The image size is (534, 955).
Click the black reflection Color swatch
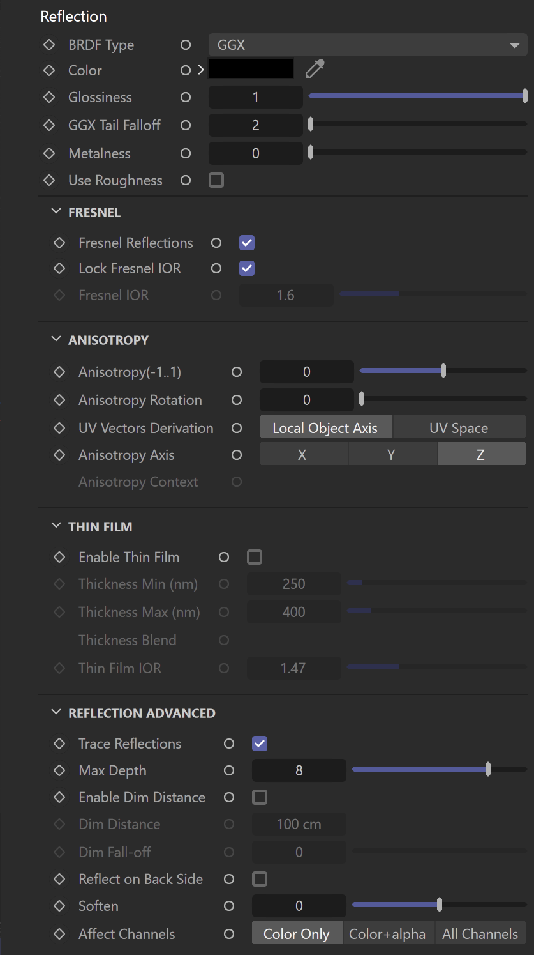tap(251, 69)
